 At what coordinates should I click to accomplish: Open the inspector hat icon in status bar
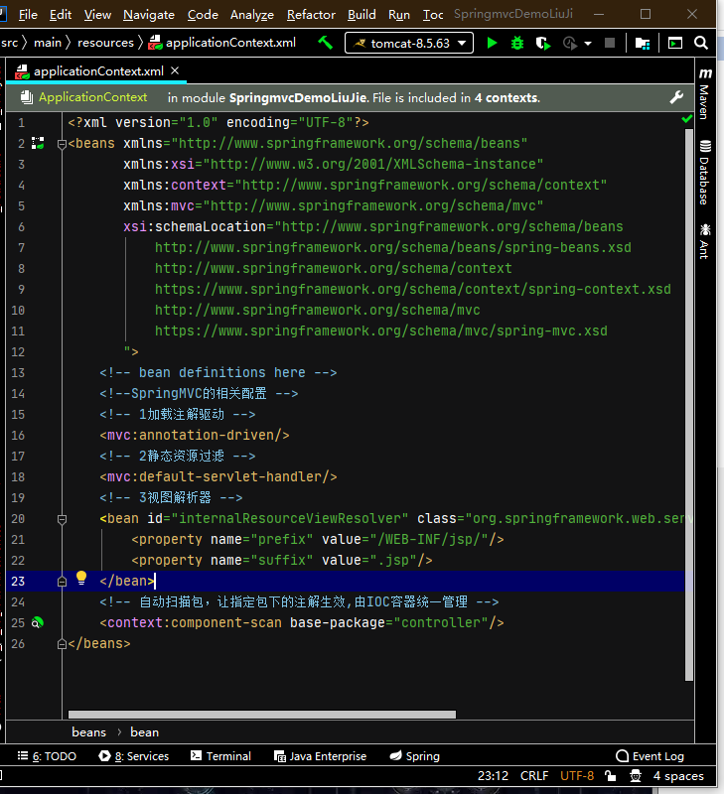tap(636, 776)
